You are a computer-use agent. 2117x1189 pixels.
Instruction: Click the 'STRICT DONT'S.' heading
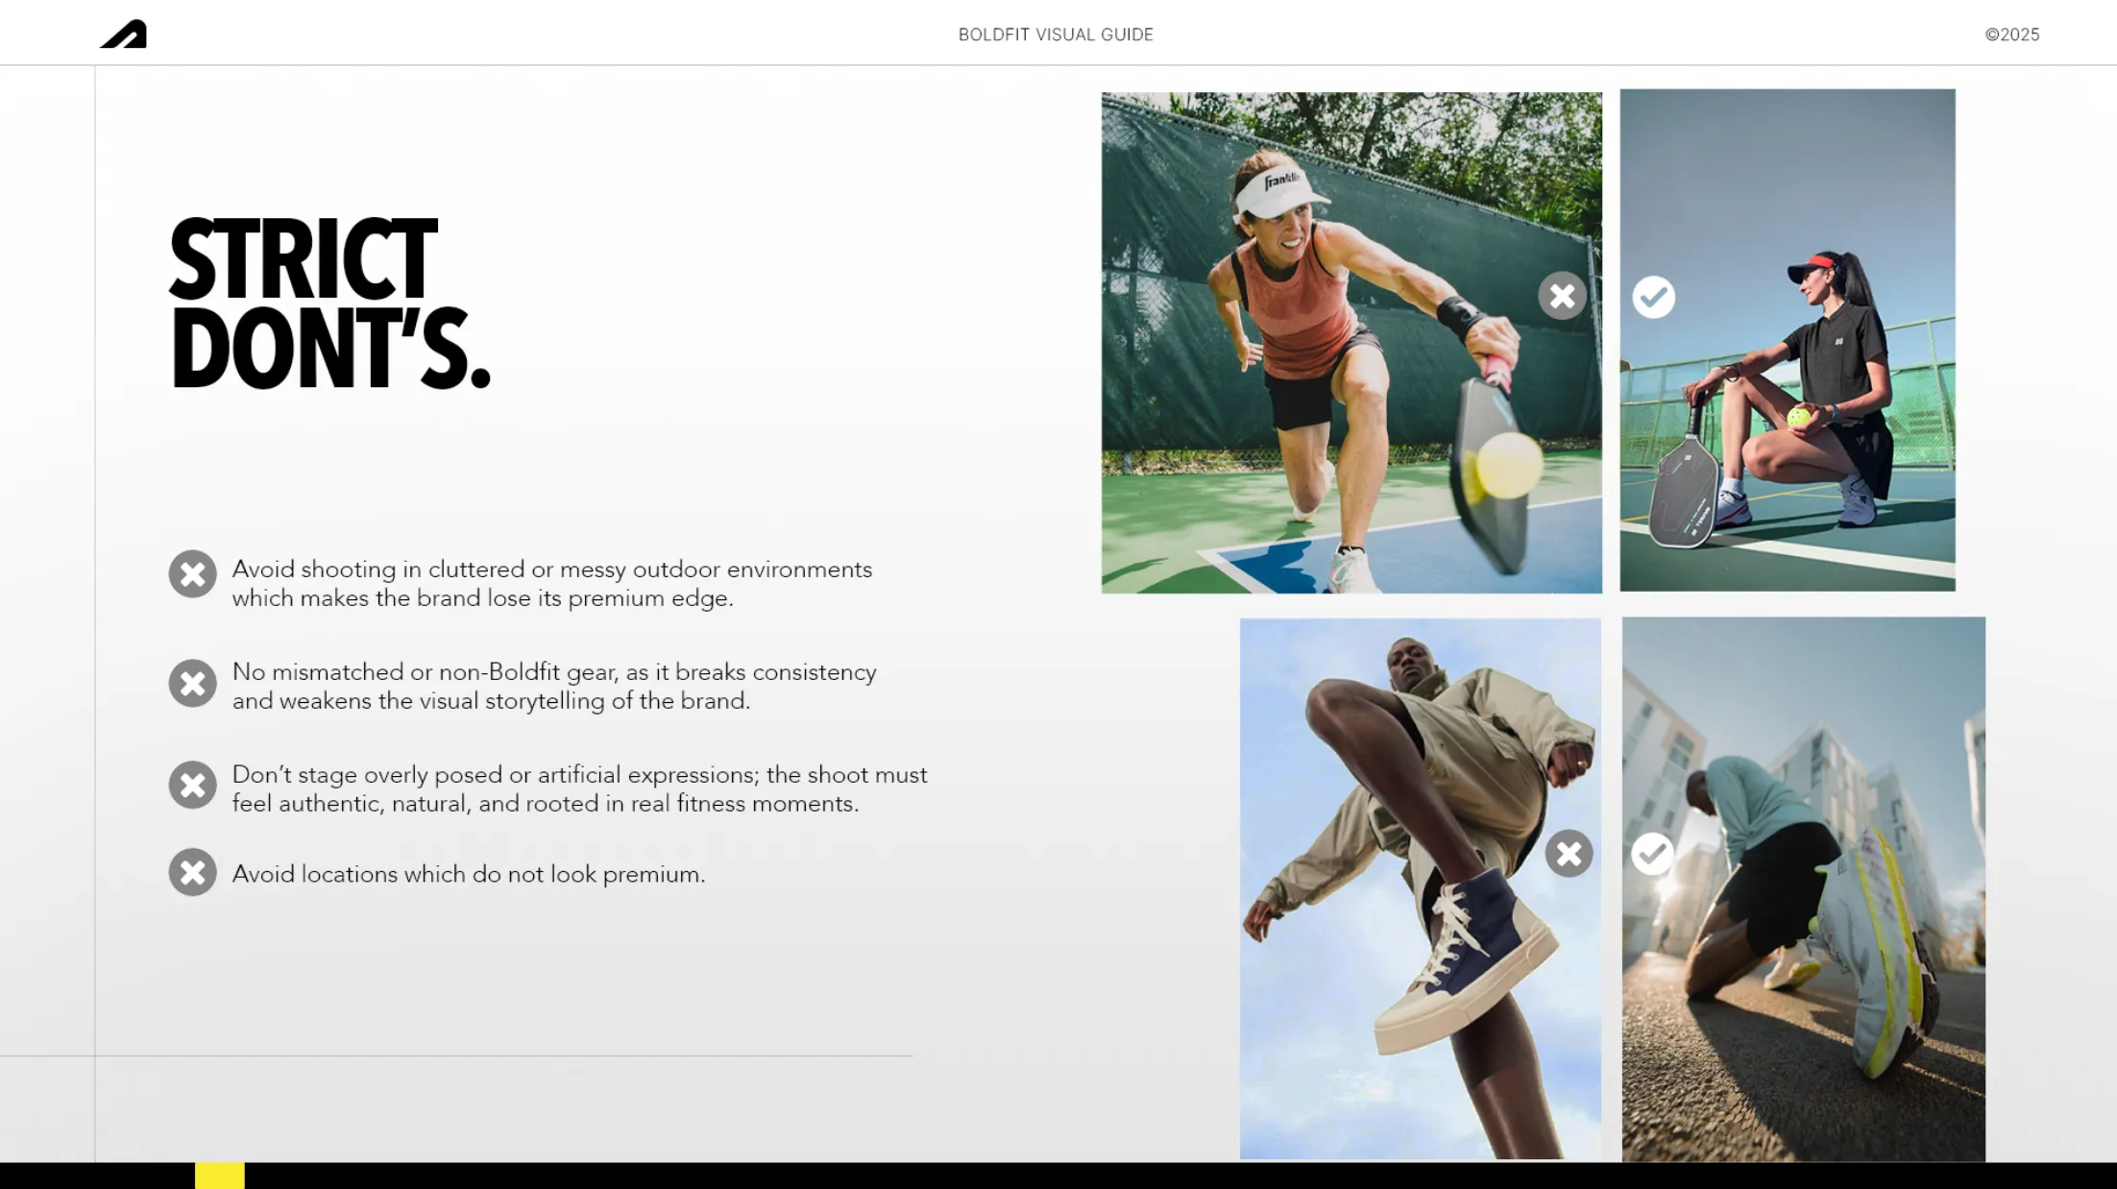pos(330,303)
